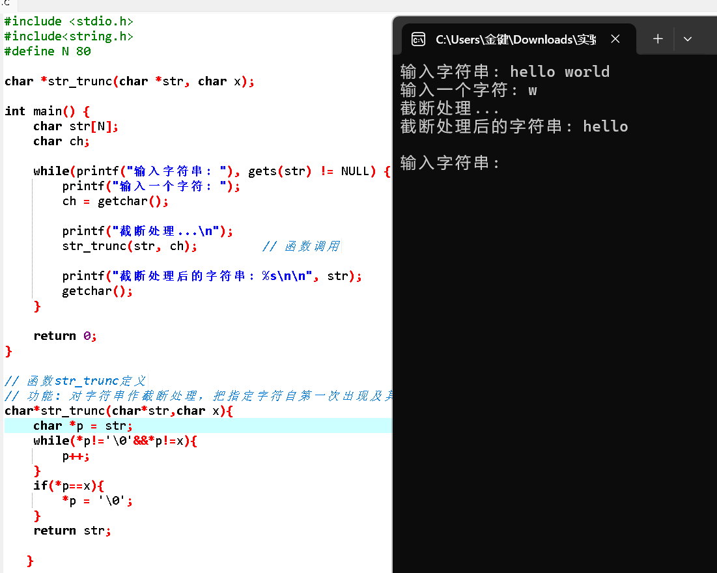Image resolution: width=717 pixels, height=573 pixels.
Task: Click the 'char str[N];' declaration
Action: 74,126
